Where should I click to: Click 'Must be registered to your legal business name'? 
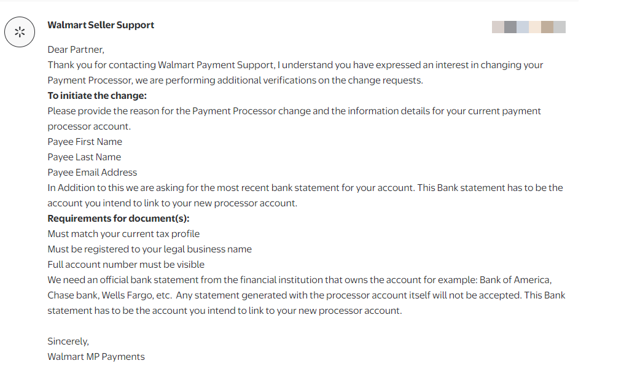tap(149, 249)
